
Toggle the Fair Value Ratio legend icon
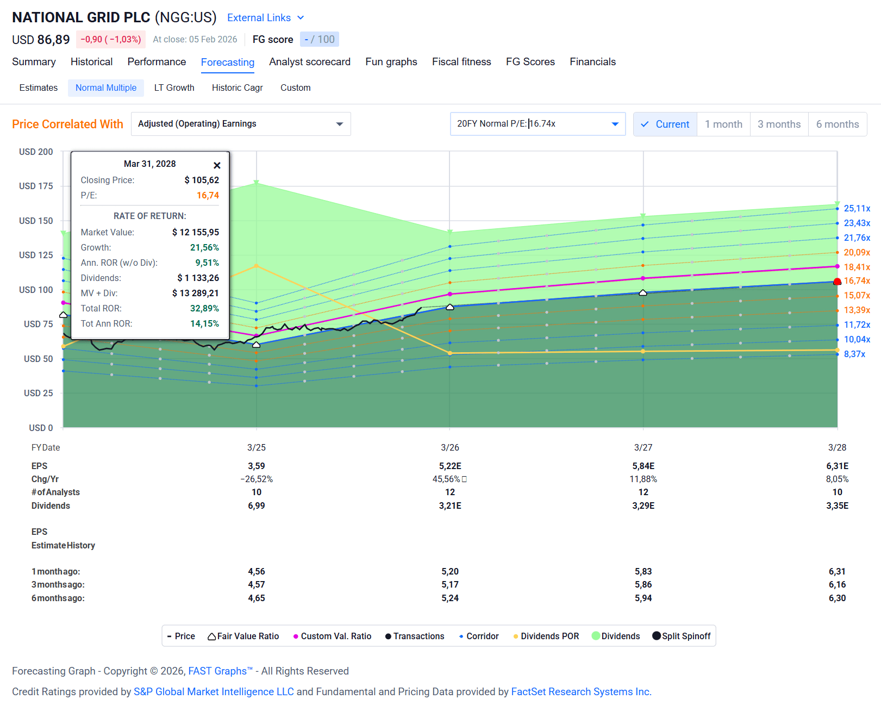212,636
